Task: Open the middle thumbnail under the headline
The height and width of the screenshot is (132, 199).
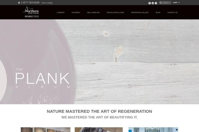Action: (x=99, y=130)
